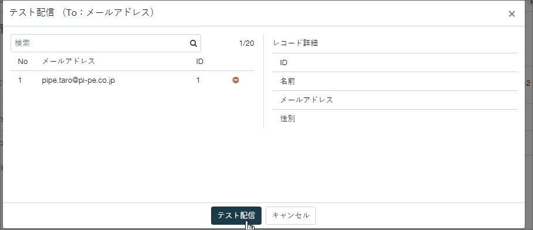533x230 pixels.
Task: Click the レコード詳細 panel heading
Action: (x=296, y=43)
